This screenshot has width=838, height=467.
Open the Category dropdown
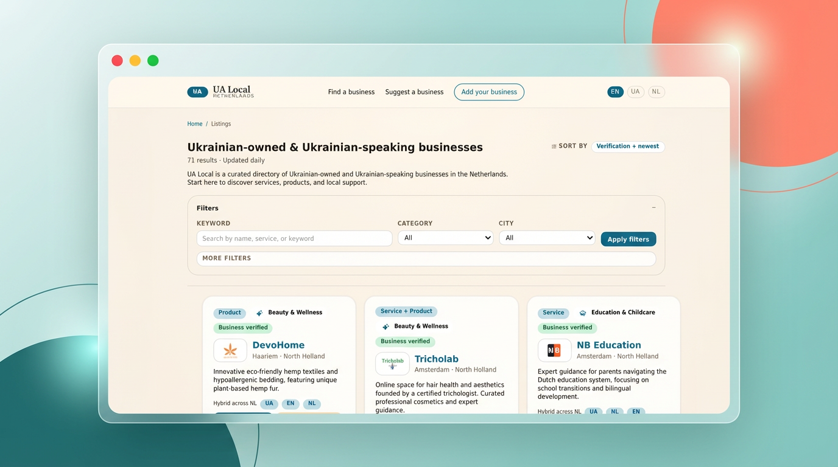pos(445,237)
